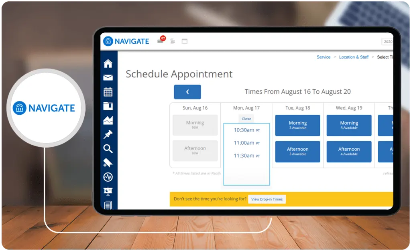This screenshot has height=251, width=411.
Task: Select the pushpin icon in sidebar
Action: [x=108, y=134]
